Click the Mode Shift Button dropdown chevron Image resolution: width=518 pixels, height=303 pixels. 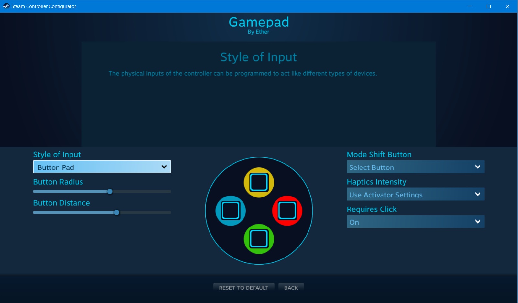[x=478, y=167]
